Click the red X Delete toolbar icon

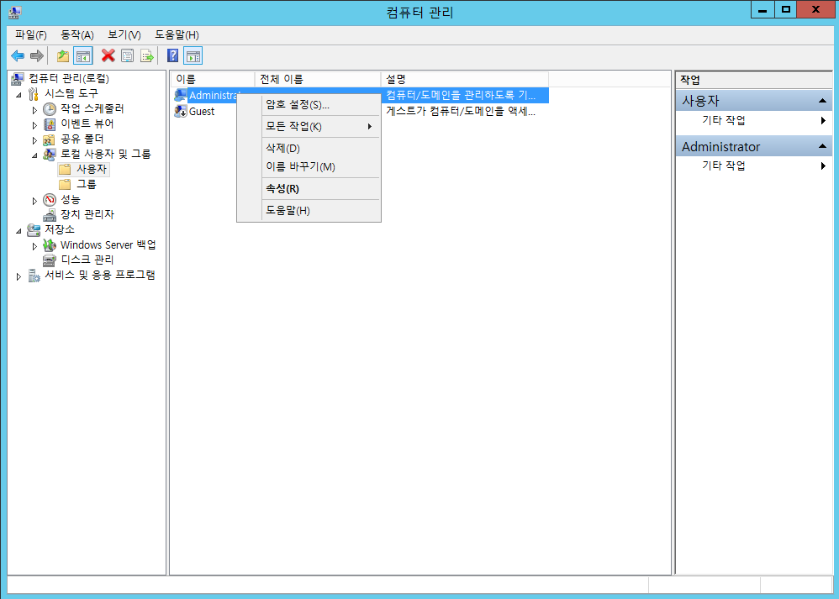108,56
